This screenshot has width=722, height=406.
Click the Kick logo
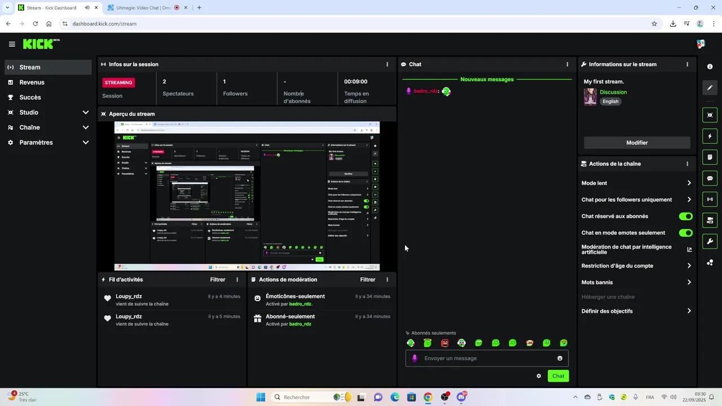pyautogui.click(x=41, y=44)
